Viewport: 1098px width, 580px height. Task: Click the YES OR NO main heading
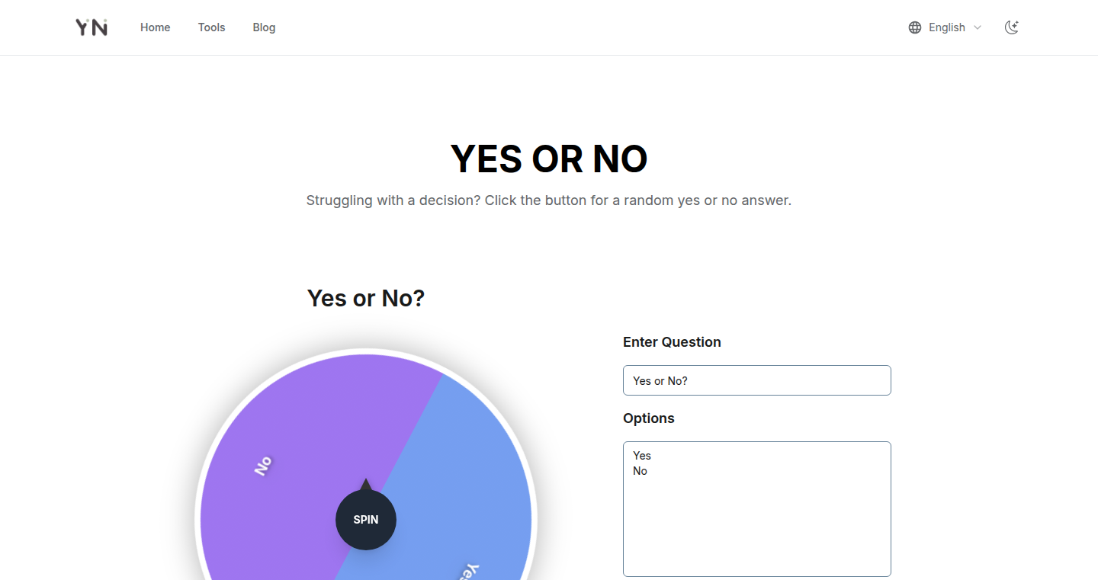(549, 159)
